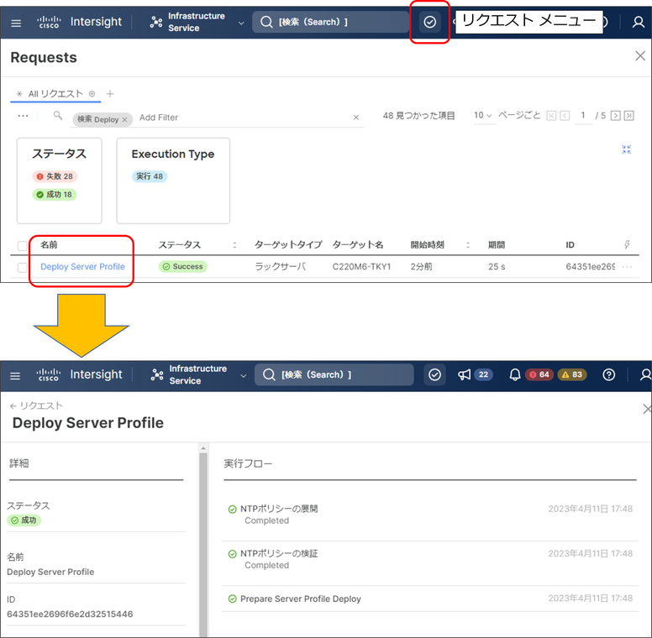Open alarms bell icon
The height and width of the screenshot is (638, 652).
pyautogui.click(x=515, y=374)
